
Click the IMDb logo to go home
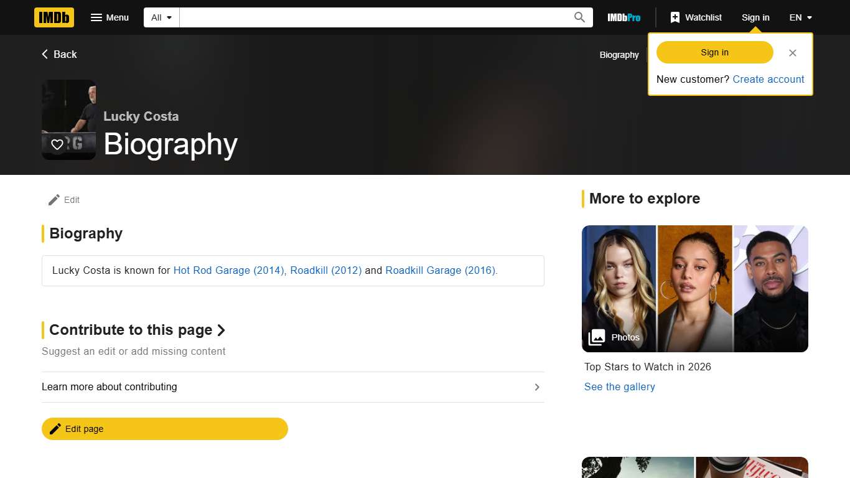(54, 17)
